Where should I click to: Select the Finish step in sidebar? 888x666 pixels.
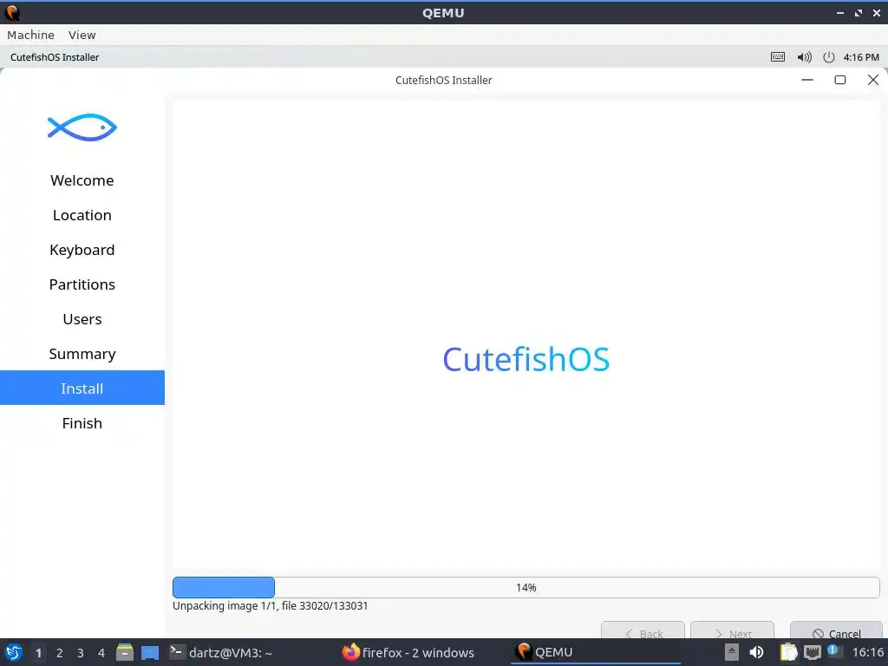(x=82, y=423)
